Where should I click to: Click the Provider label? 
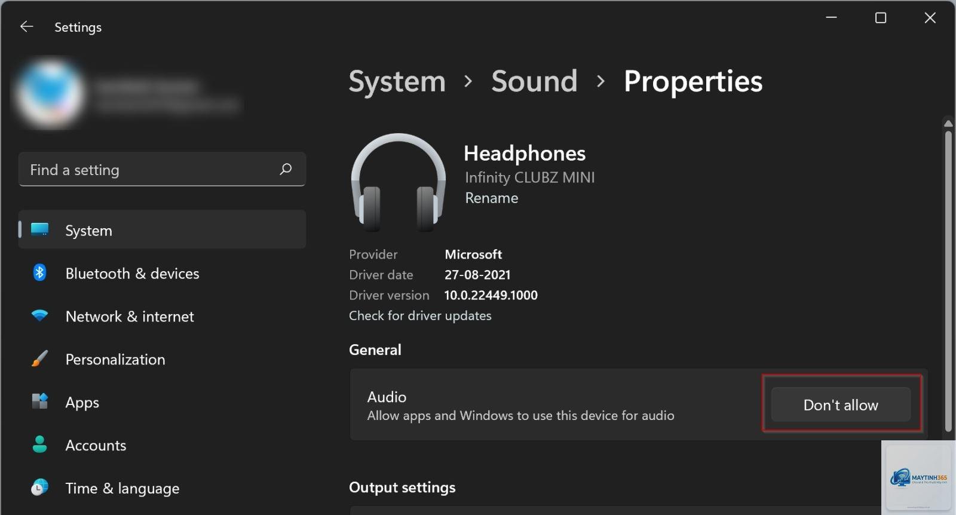click(373, 255)
